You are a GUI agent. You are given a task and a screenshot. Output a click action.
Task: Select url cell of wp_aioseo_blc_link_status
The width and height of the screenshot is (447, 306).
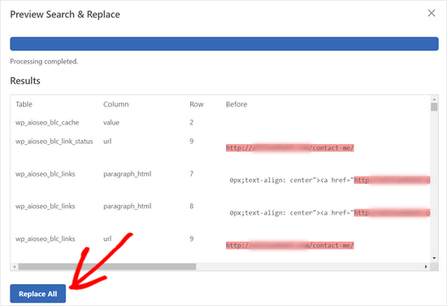click(x=107, y=142)
